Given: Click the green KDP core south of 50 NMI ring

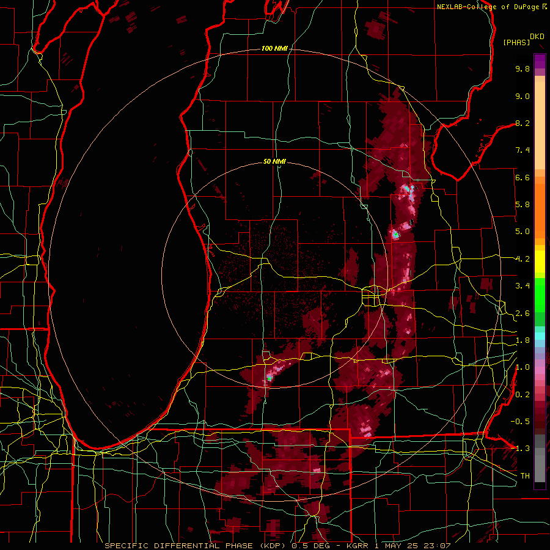Looking at the screenshot, I should click(x=269, y=379).
